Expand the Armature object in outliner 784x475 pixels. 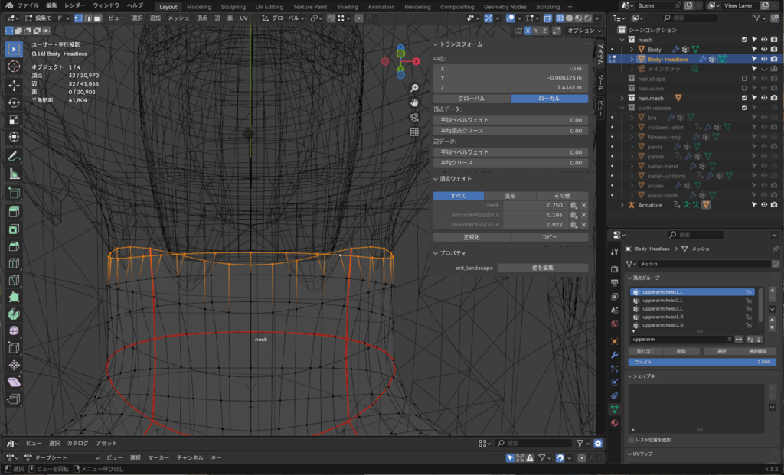622,205
